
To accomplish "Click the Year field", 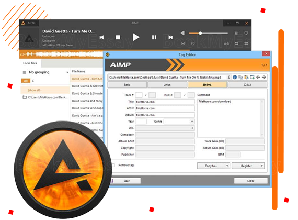I will tap(141, 122).
